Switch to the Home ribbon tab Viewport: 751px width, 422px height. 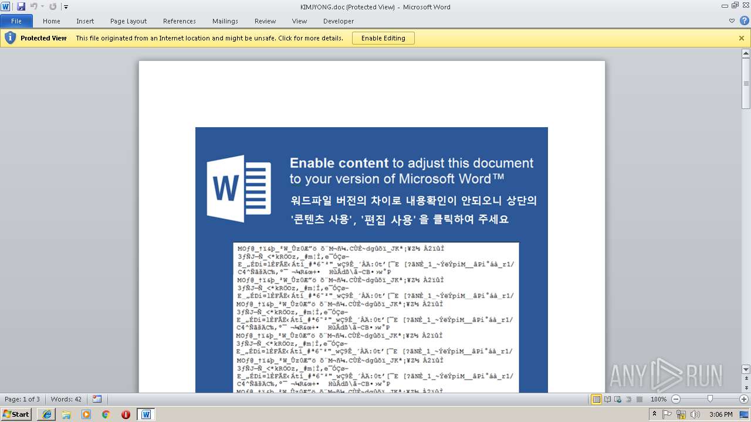pos(52,21)
